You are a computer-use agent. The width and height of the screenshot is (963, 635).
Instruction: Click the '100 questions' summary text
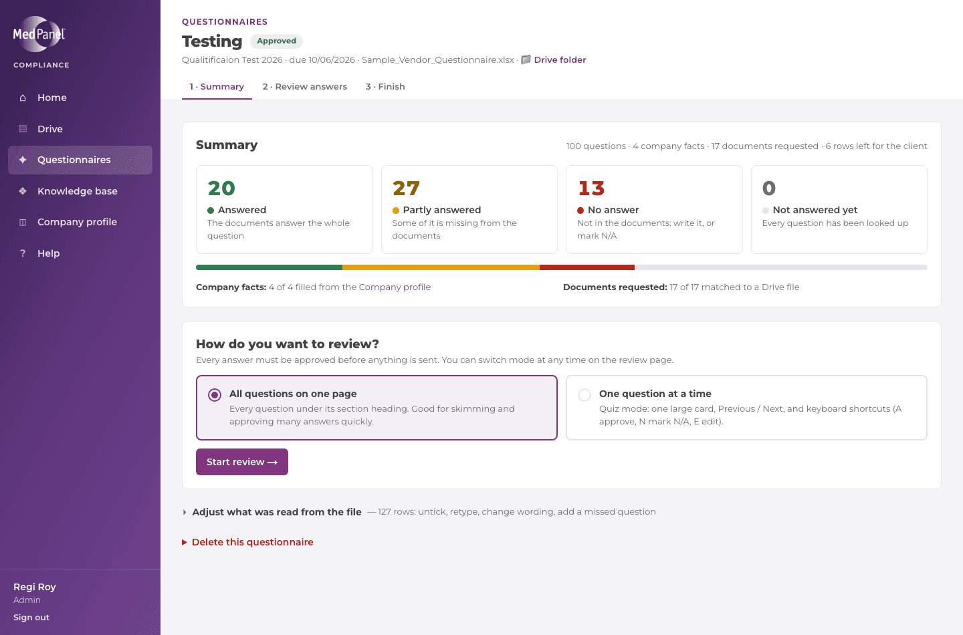click(596, 146)
